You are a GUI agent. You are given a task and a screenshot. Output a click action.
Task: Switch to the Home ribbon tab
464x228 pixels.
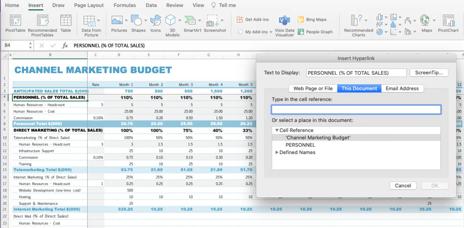point(12,5)
